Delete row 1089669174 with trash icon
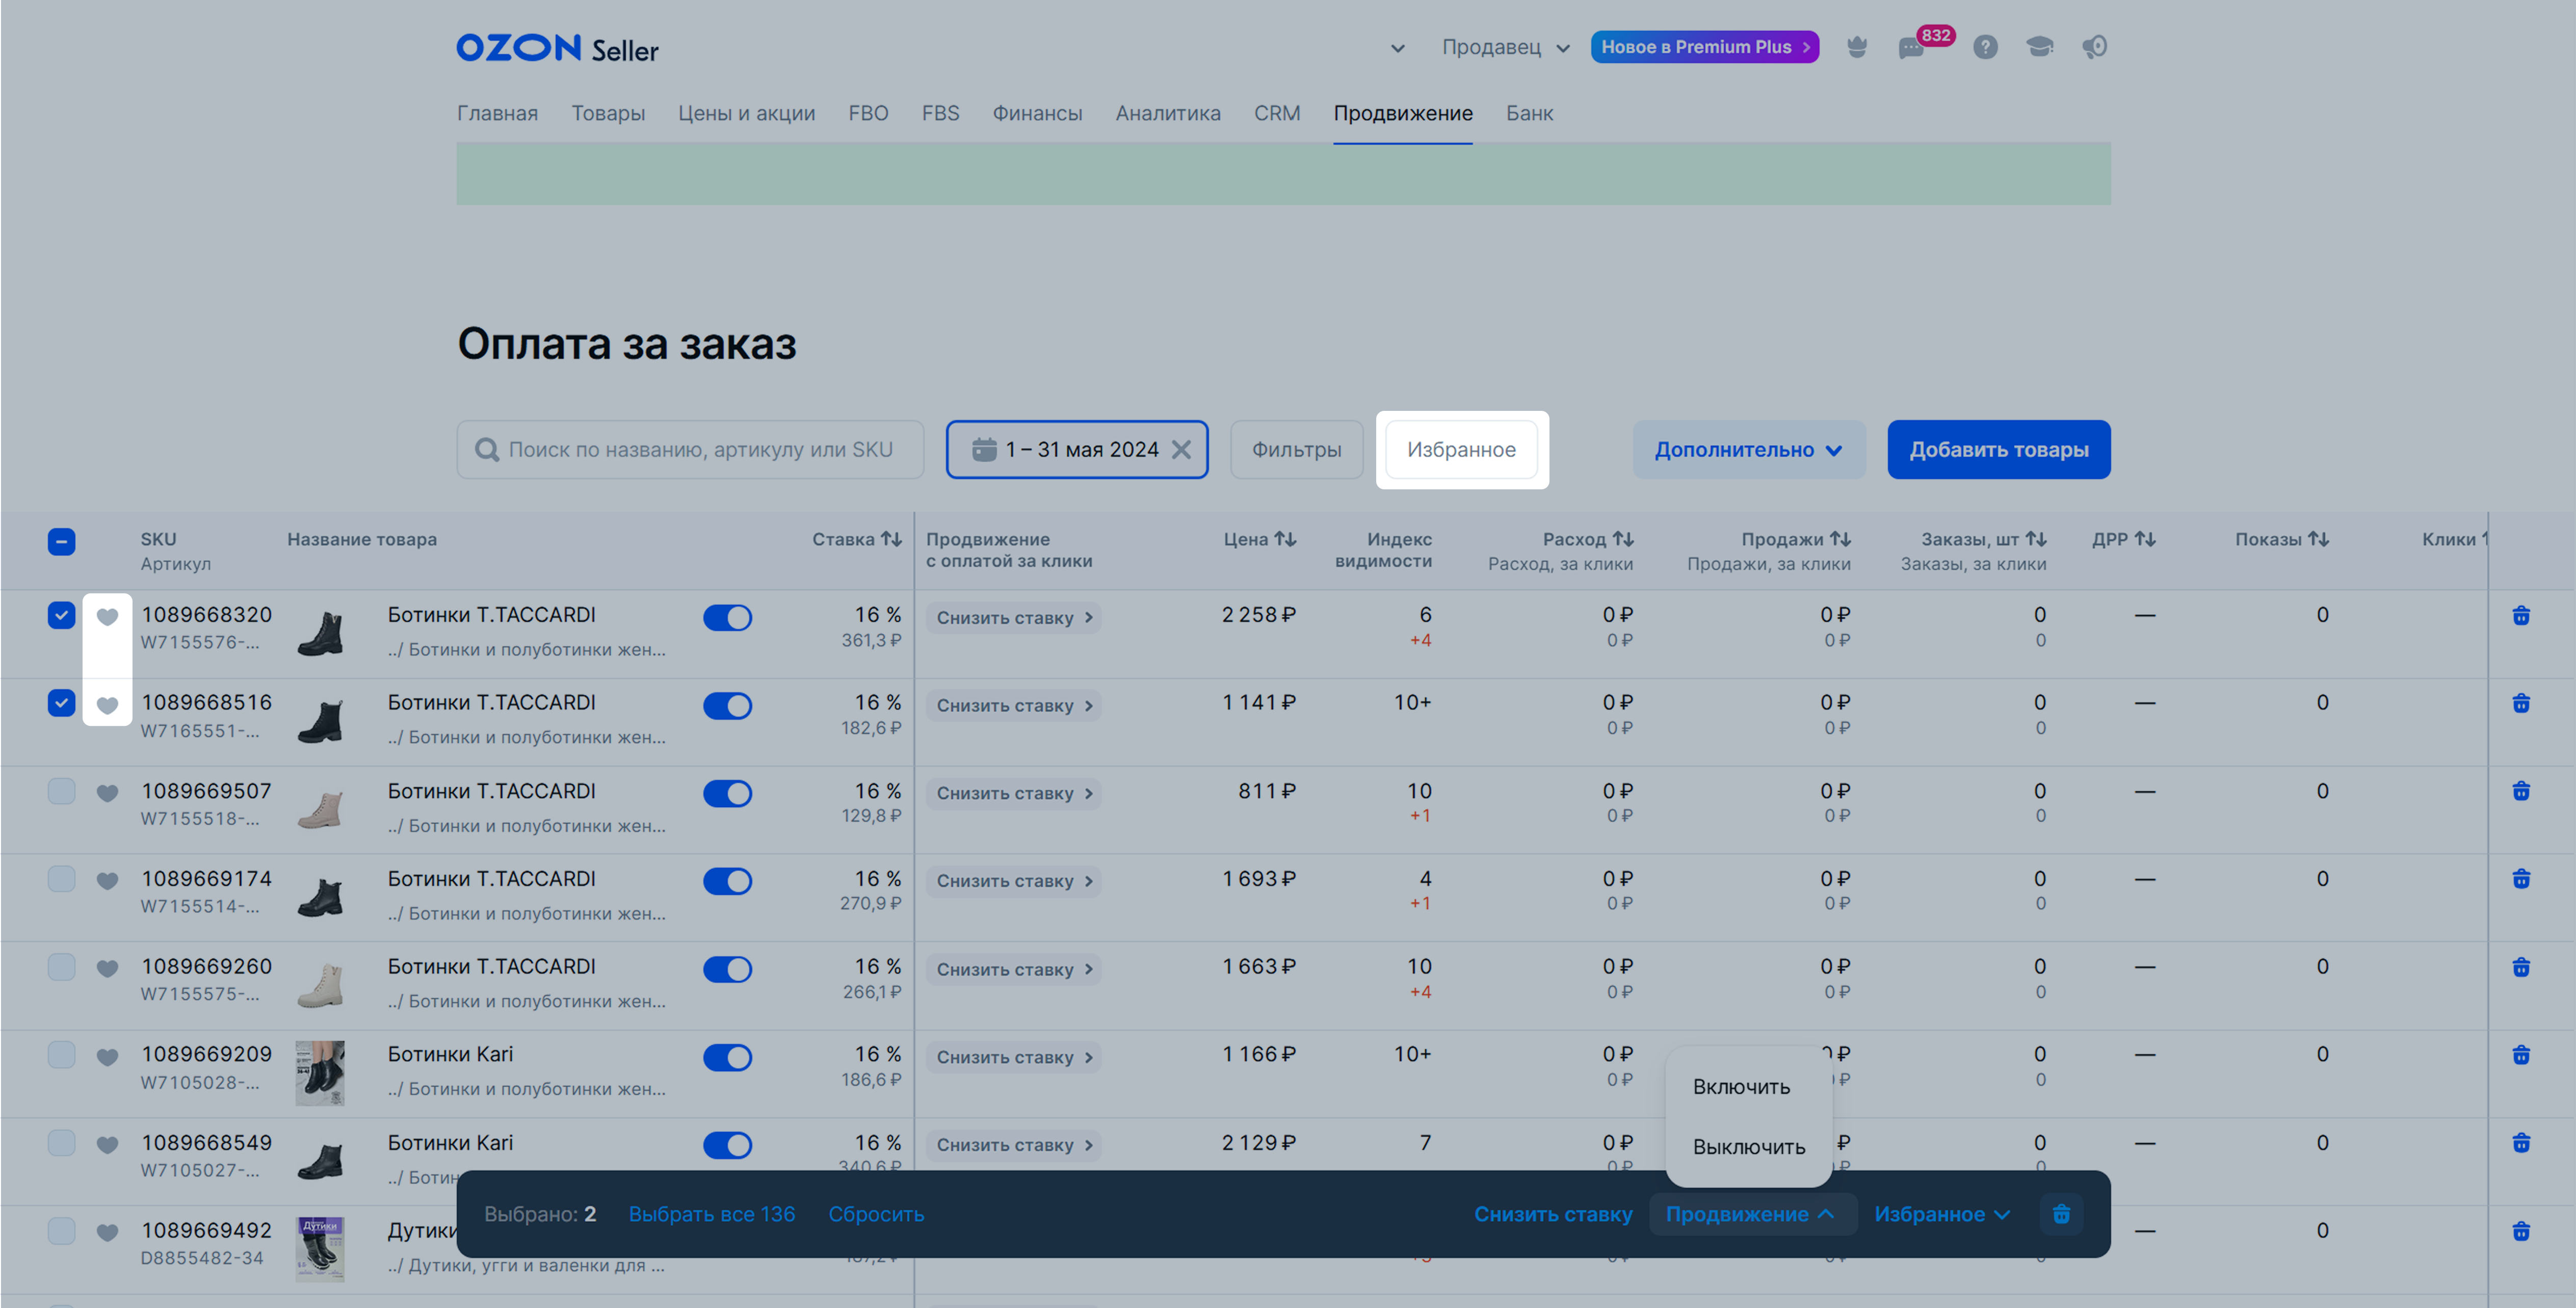Screen dimensions: 2576x1308 (2521, 879)
